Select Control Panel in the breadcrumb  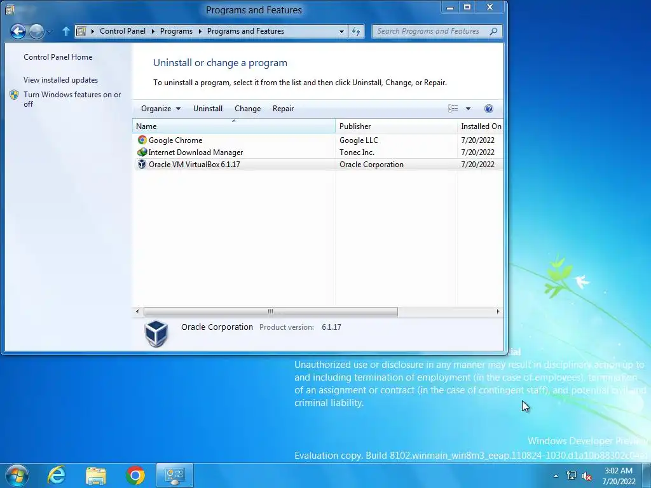(x=123, y=31)
